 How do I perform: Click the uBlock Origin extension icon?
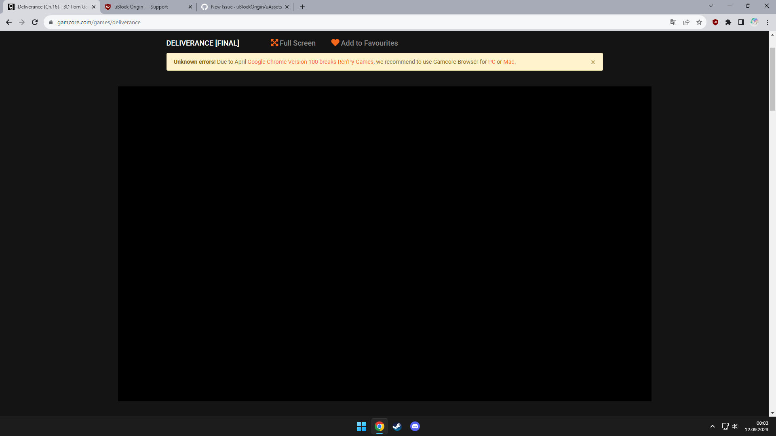(x=715, y=22)
